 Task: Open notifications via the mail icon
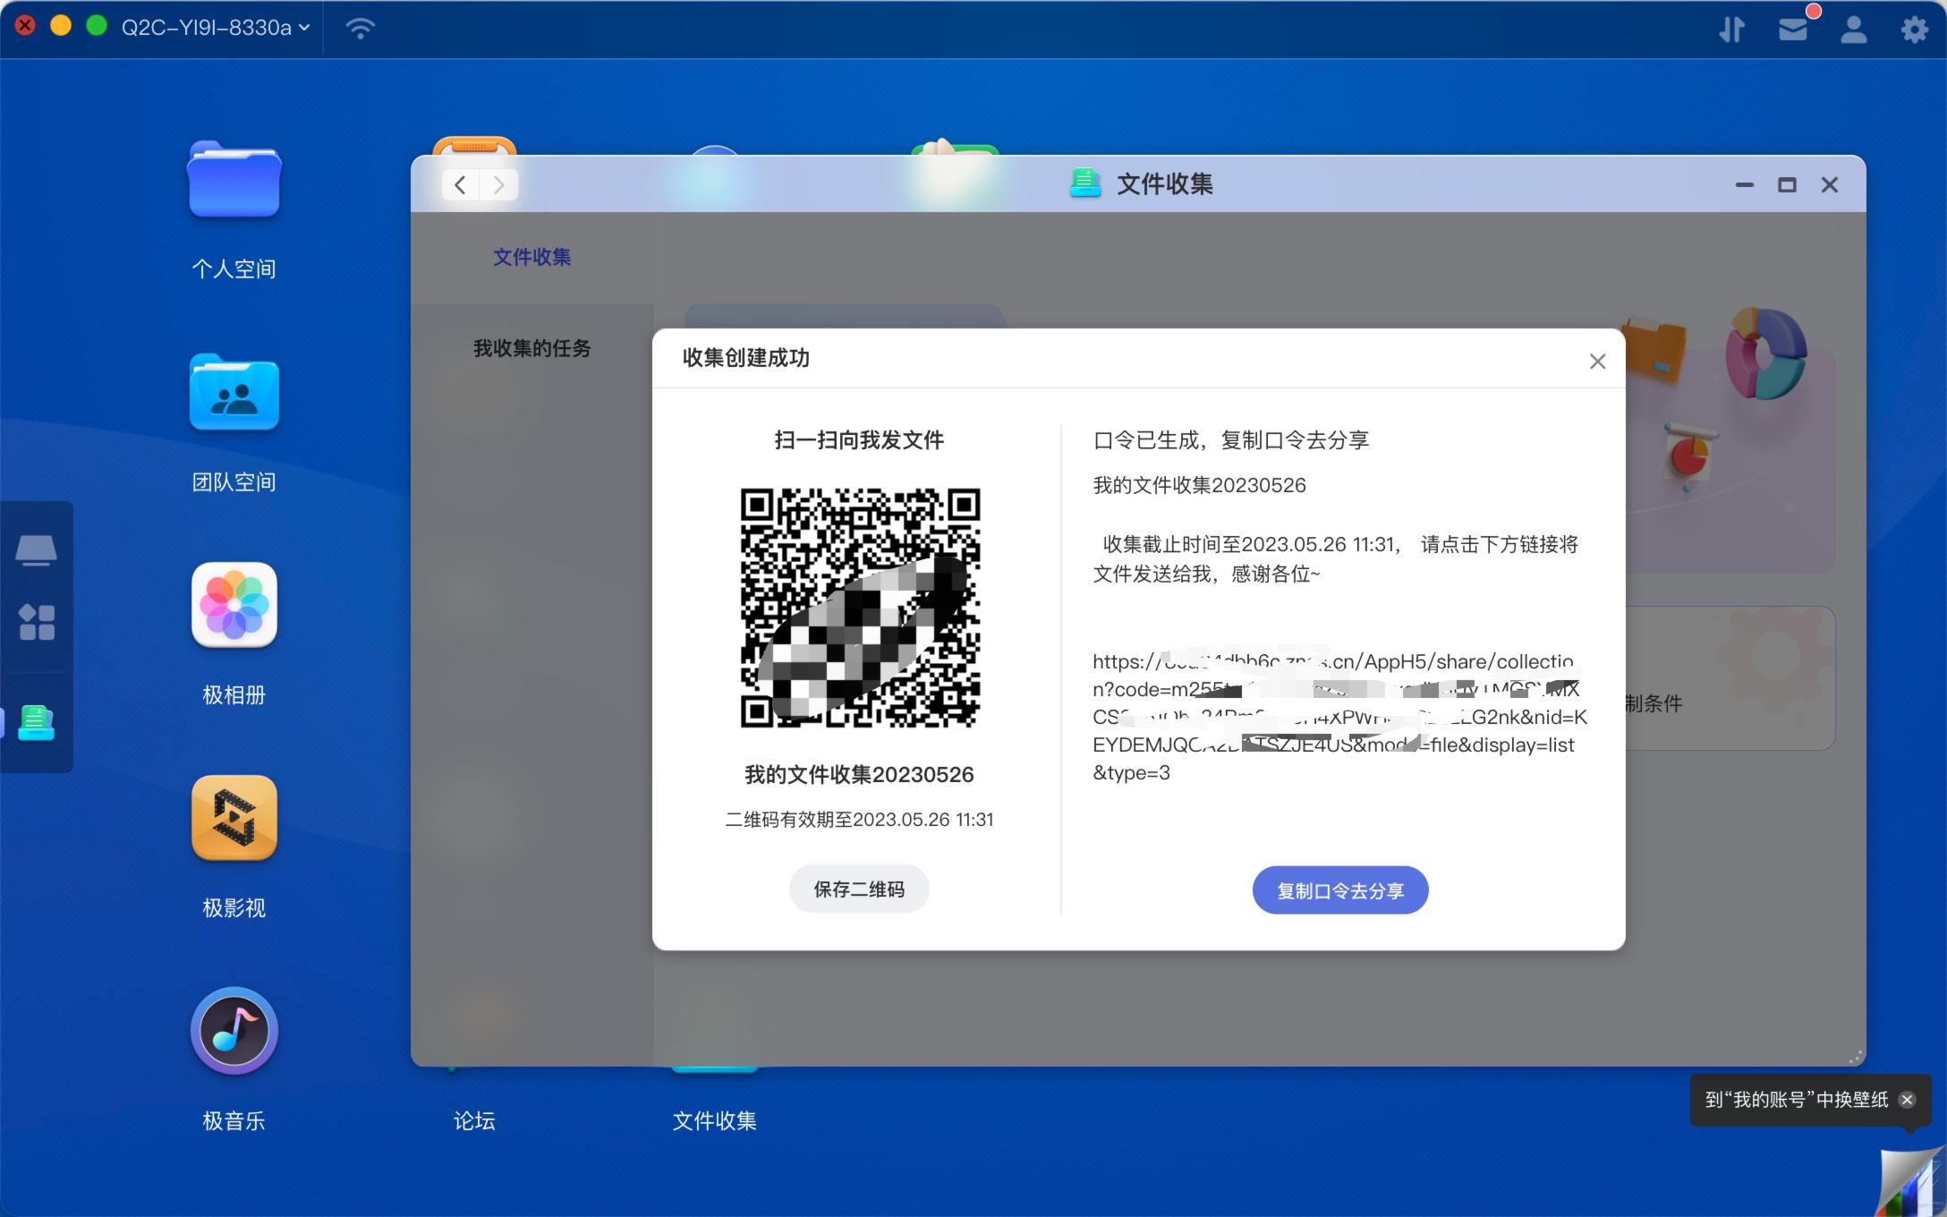click(1793, 29)
